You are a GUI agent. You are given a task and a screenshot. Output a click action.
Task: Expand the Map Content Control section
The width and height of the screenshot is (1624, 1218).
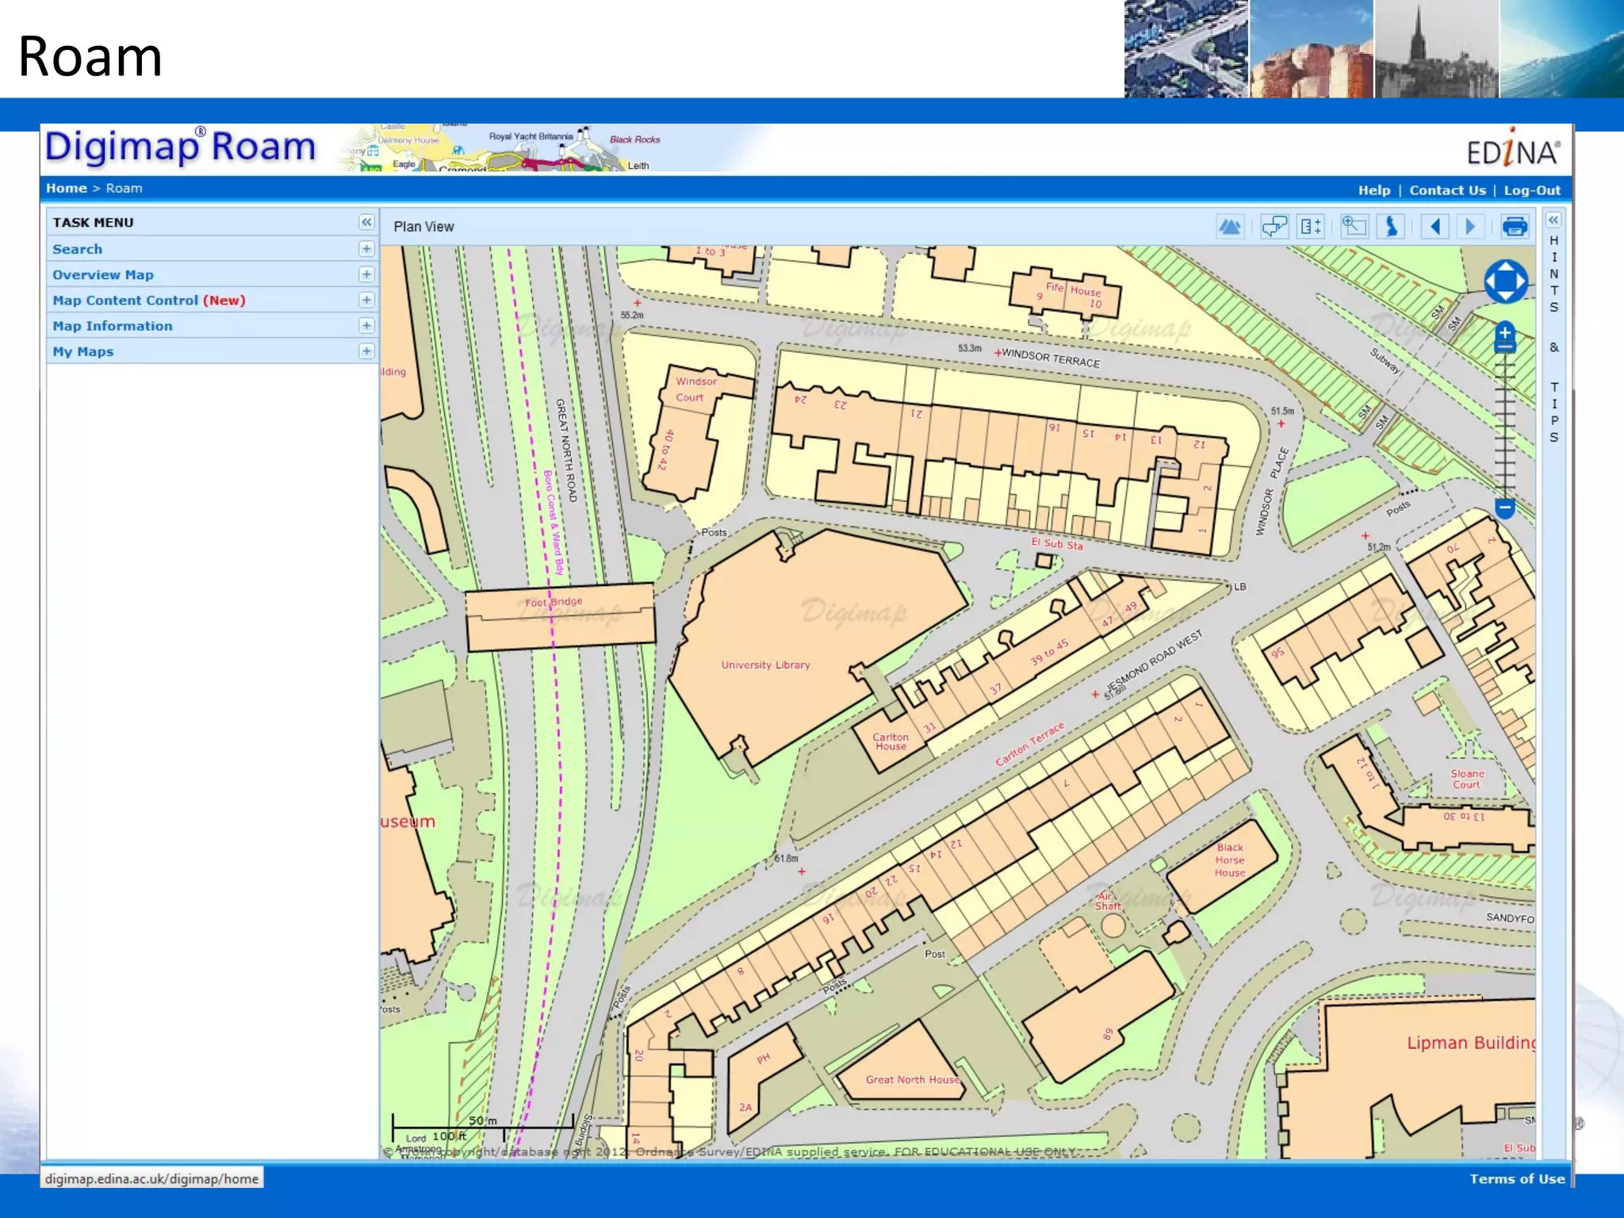pyautogui.click(x=366, y=300)
